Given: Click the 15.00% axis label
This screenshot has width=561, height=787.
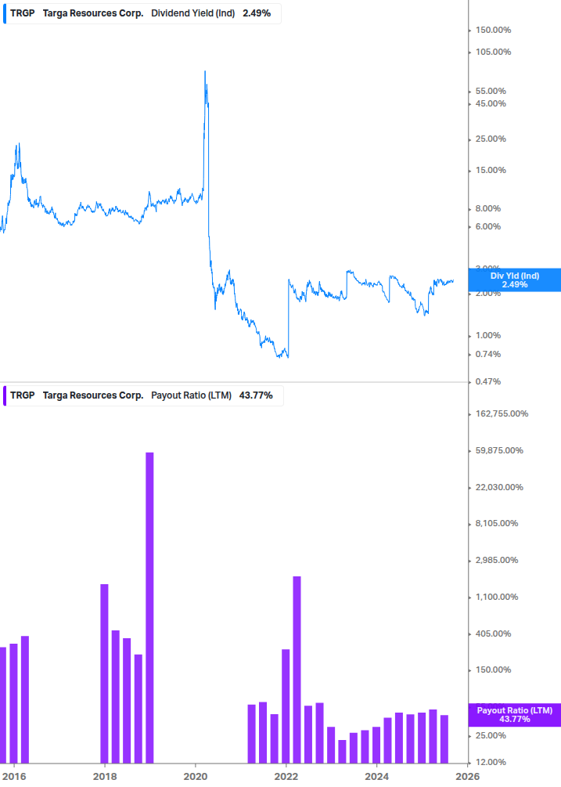Looking at the screenshot, I should pos(491,170).
